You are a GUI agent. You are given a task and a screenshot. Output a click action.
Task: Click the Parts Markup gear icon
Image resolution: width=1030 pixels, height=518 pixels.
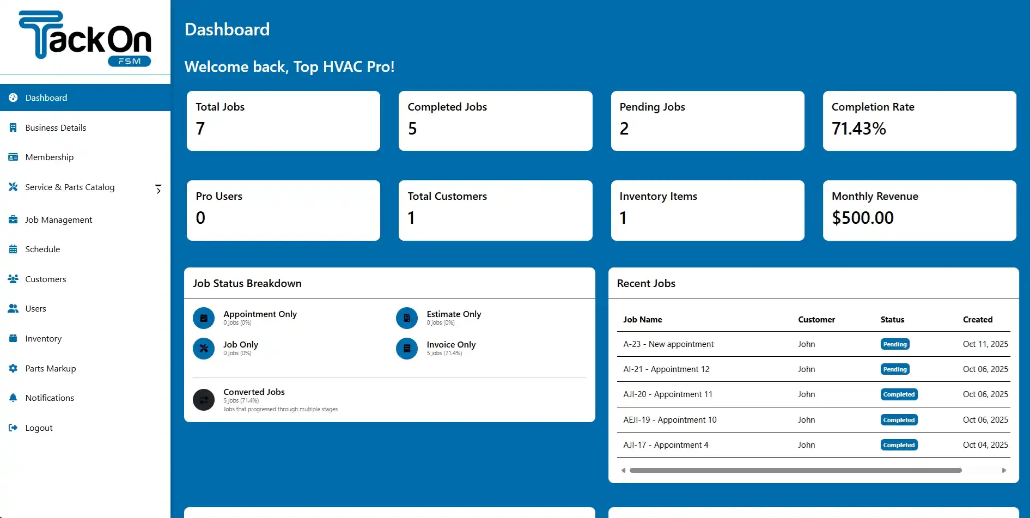(x=13, y=368)
